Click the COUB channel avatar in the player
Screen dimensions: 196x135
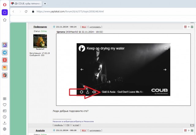(82, 48)
